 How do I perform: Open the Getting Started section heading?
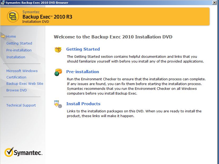[83, 49]
